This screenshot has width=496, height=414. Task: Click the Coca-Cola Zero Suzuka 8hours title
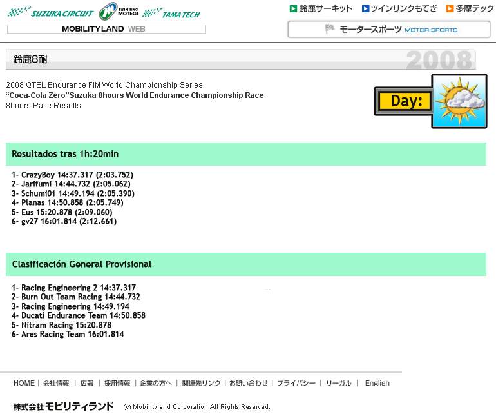135,95
